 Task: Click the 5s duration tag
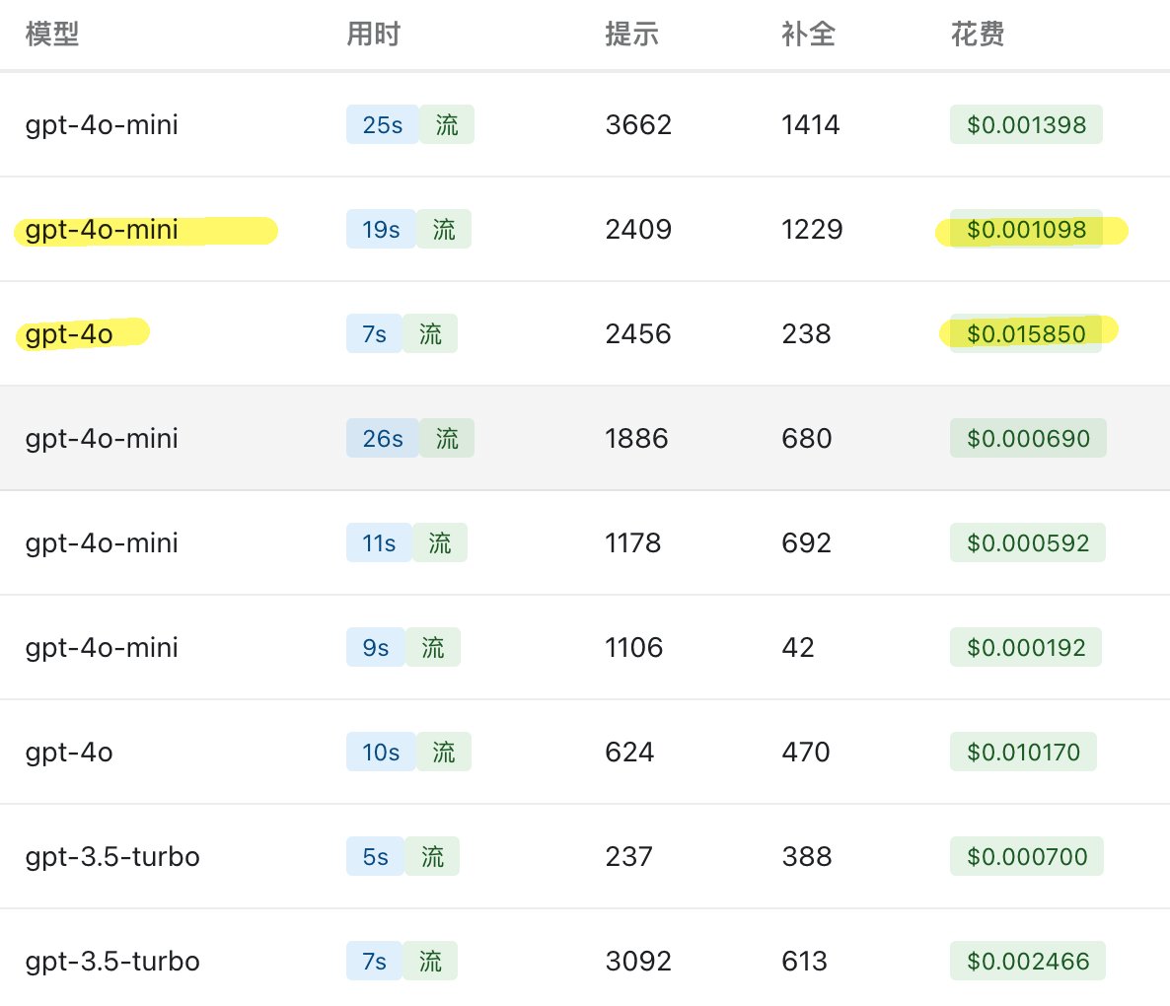click(x=375, y=855)
